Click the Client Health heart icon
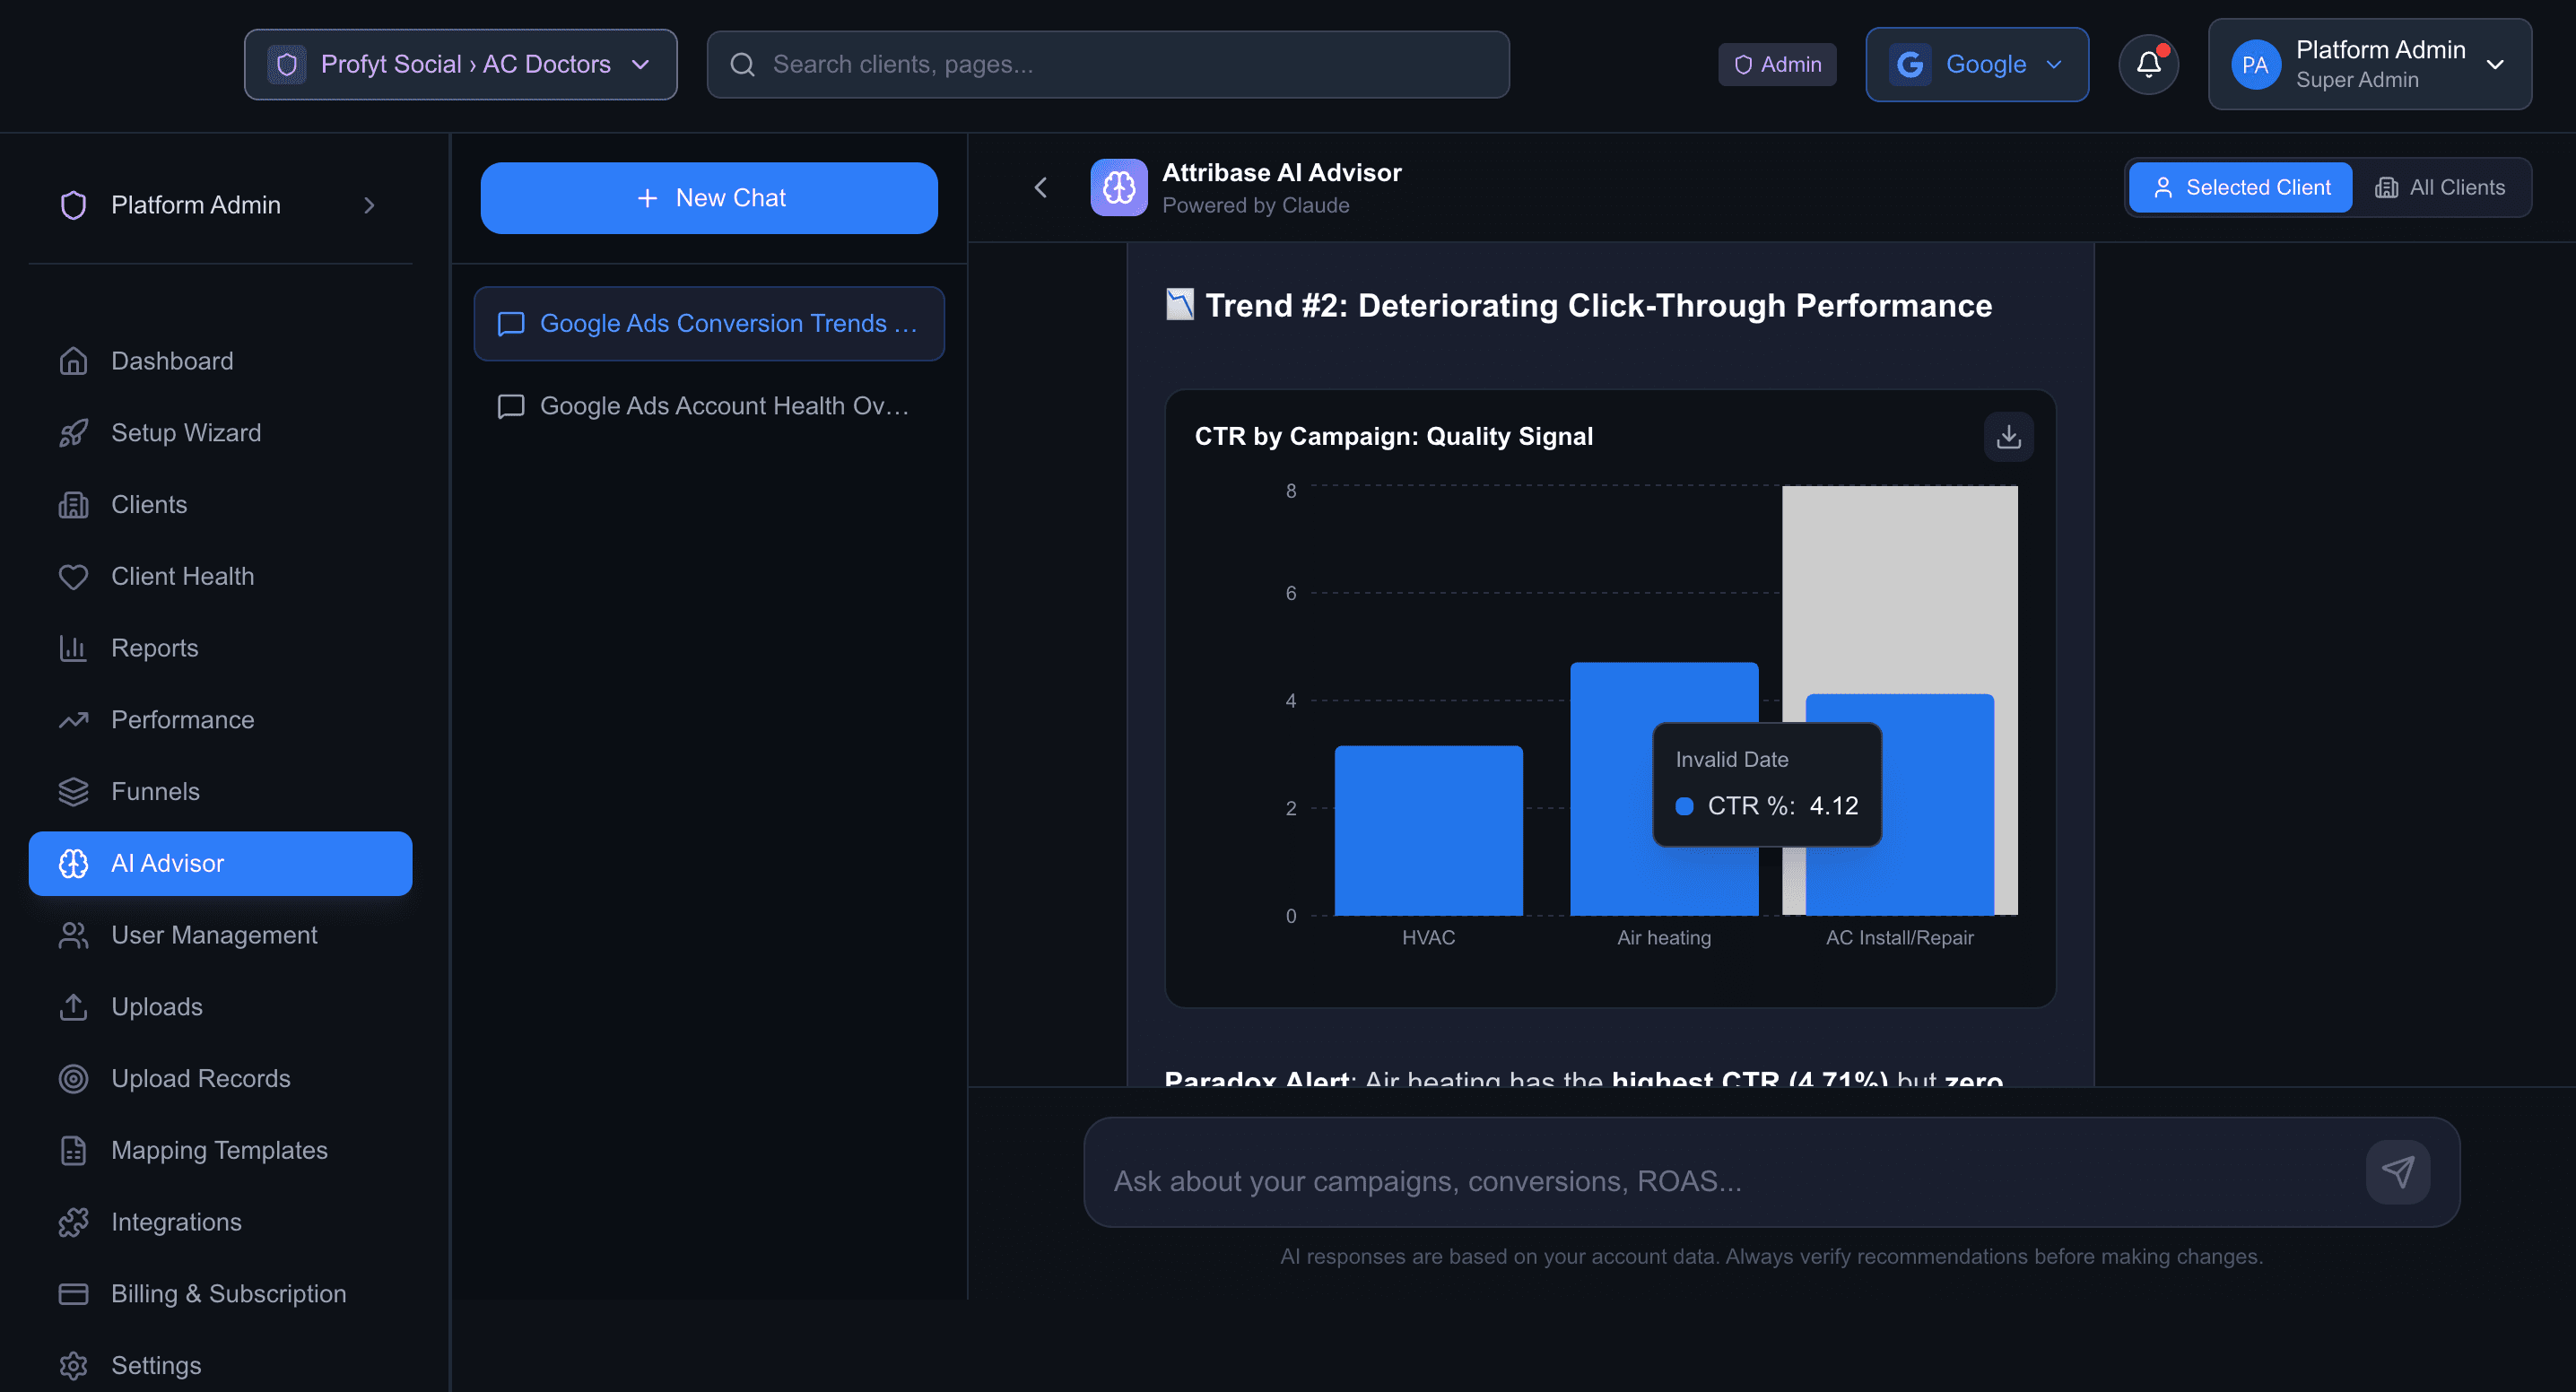The width and height of the screenshot is (2576, 1392). click(73, 577)
